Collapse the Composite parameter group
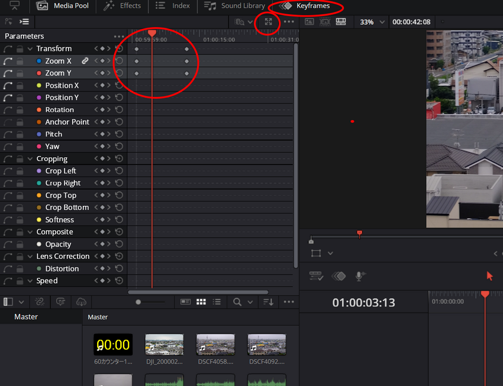Viewport: 503px width, 386px height. [x=30, y=232]
